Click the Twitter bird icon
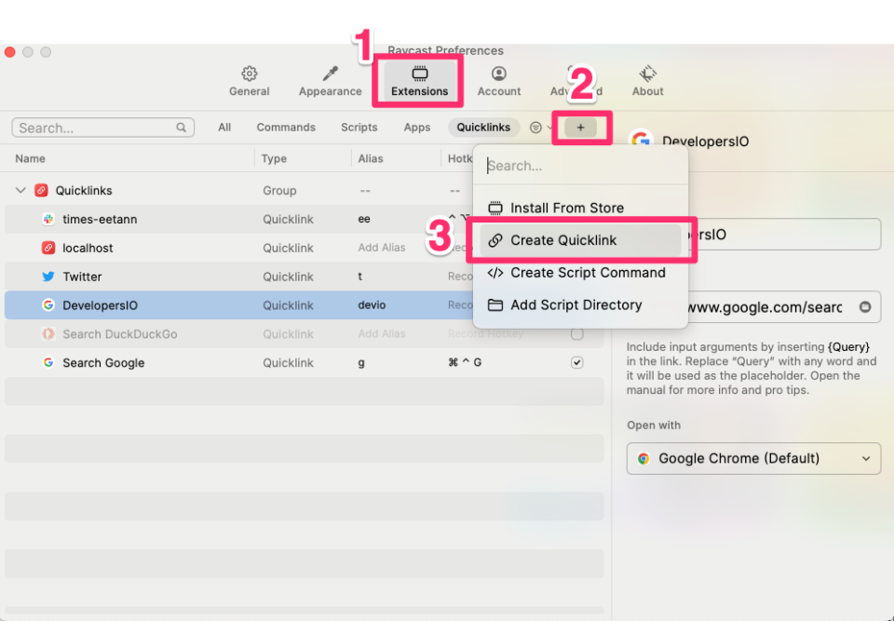The width and height of the screenshot is (894, 621). [48, 277]
